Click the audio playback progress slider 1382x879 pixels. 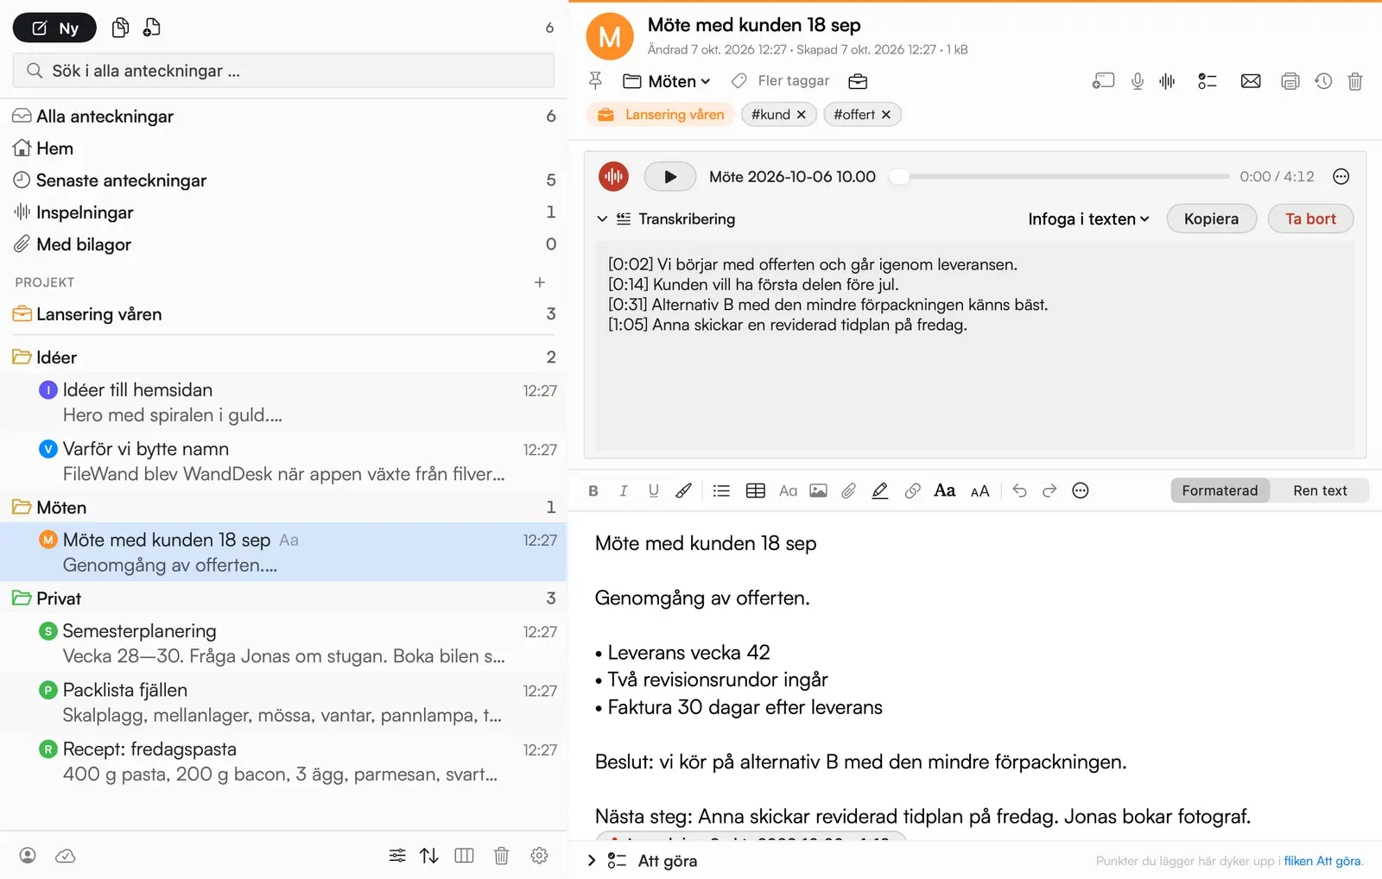1061,176
